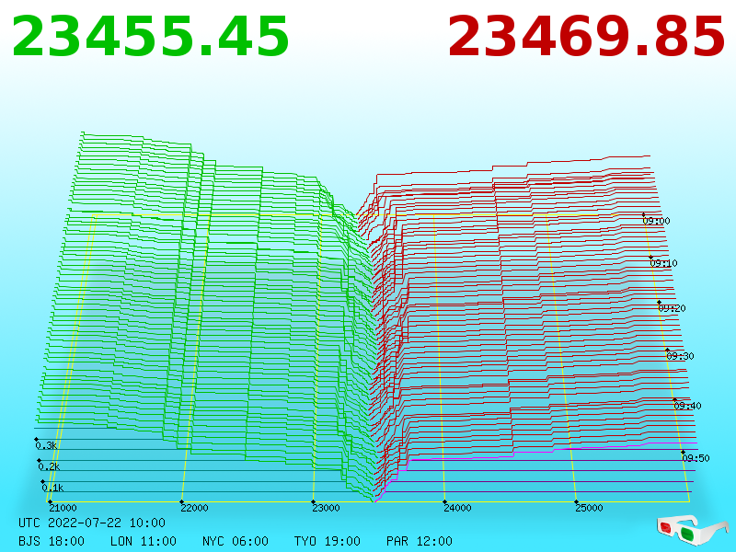
Task: Select the 23000 price axis label
Action: 326,508
